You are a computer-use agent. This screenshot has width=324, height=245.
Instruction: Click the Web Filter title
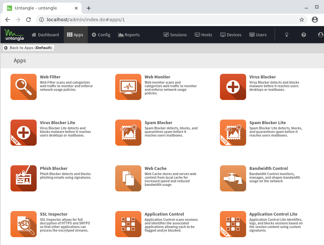click(x=50, y=77)
